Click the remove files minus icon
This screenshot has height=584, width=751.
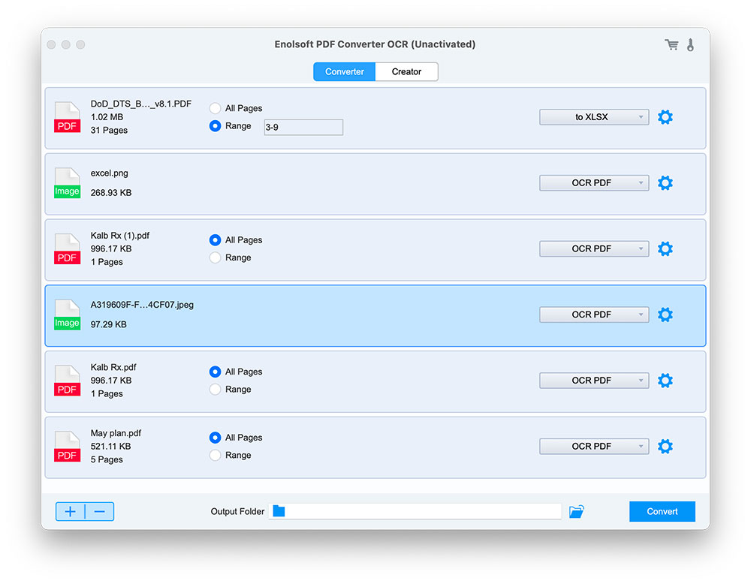pyautogui.click(x=100, y=512)
